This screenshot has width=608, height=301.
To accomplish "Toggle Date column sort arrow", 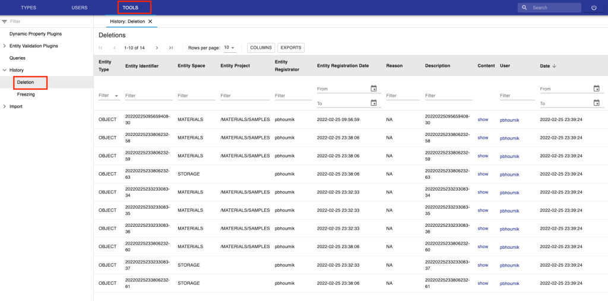I will pyautogui.click(x=554, y=66).
